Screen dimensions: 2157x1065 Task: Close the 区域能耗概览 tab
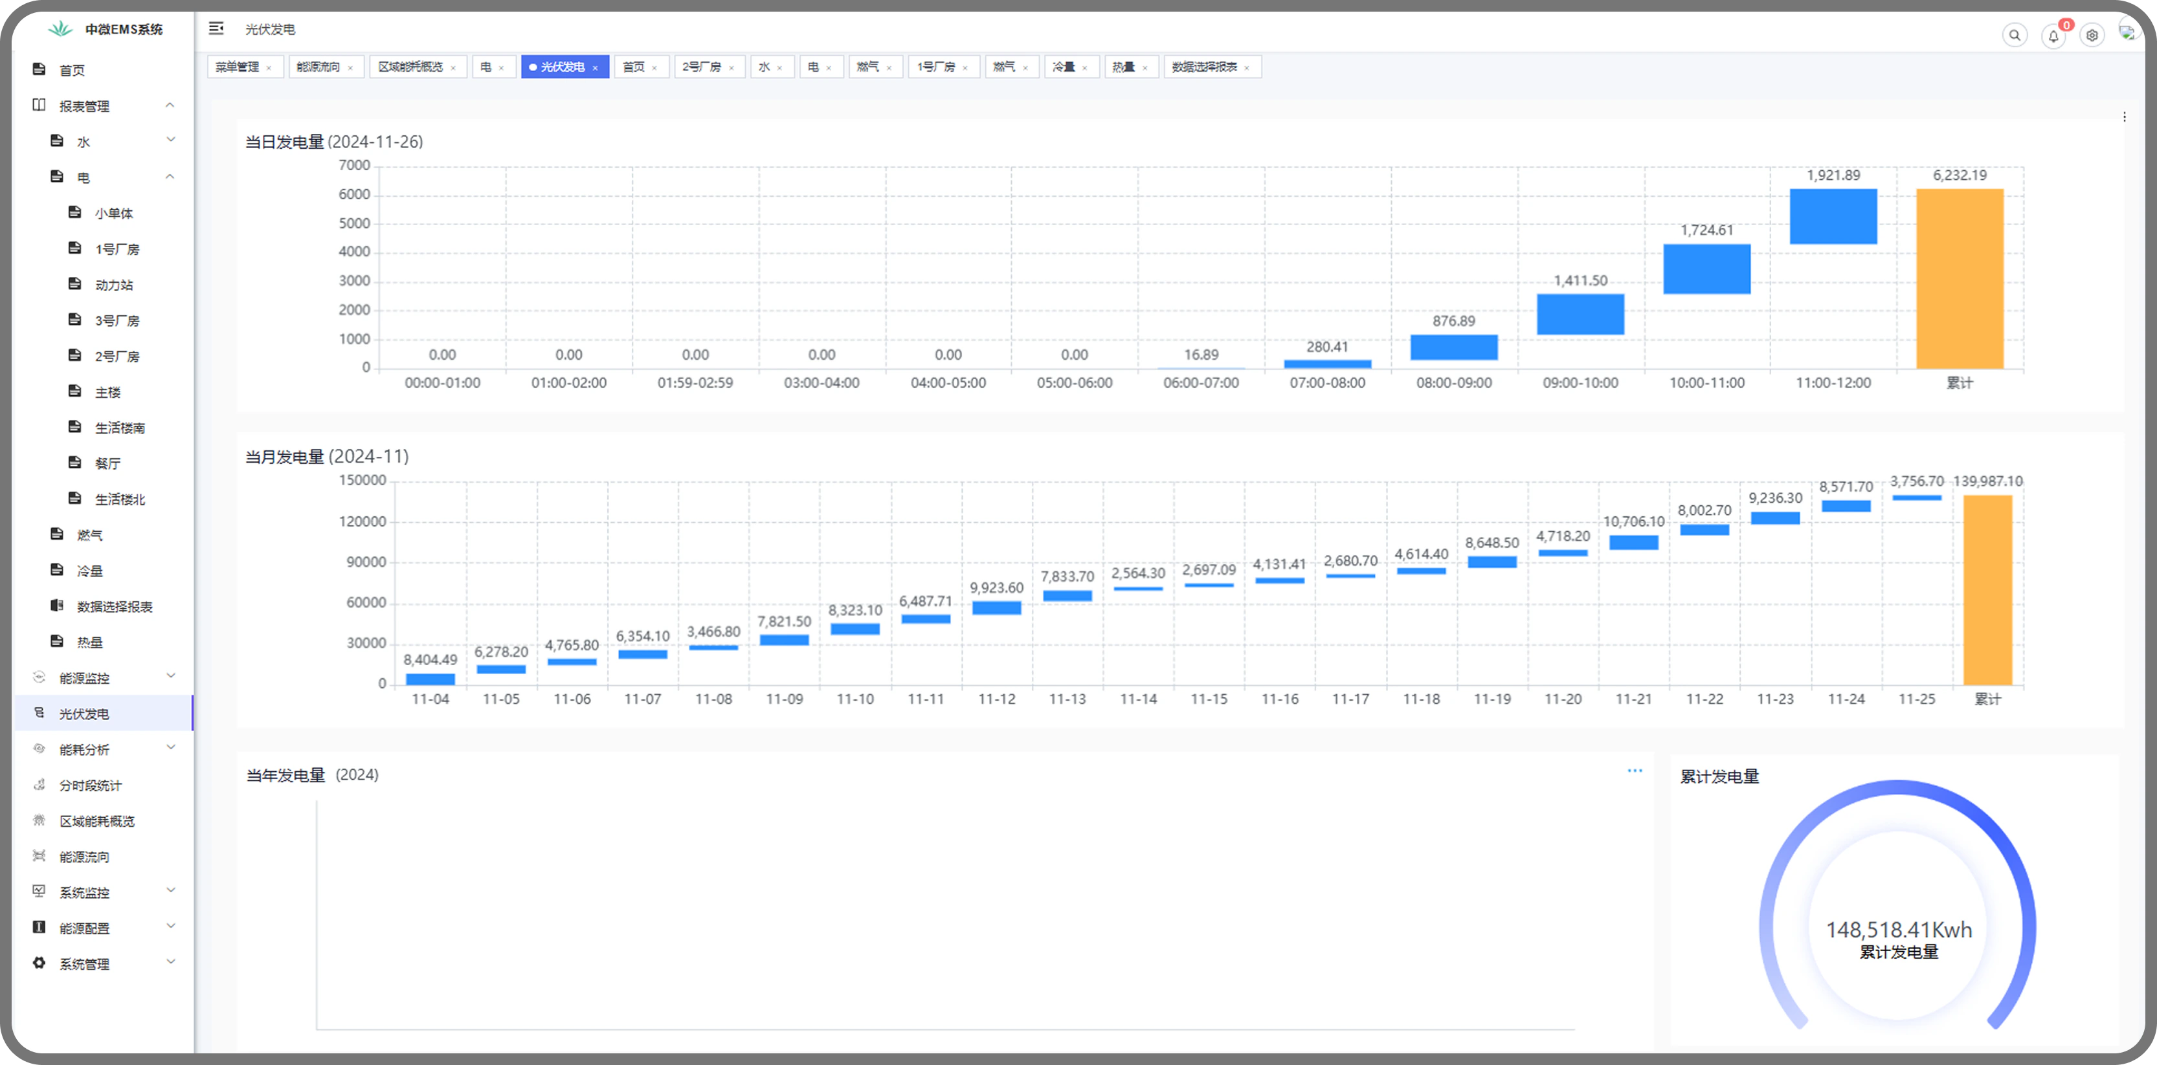pyautogui.click(x=453, y=68)
